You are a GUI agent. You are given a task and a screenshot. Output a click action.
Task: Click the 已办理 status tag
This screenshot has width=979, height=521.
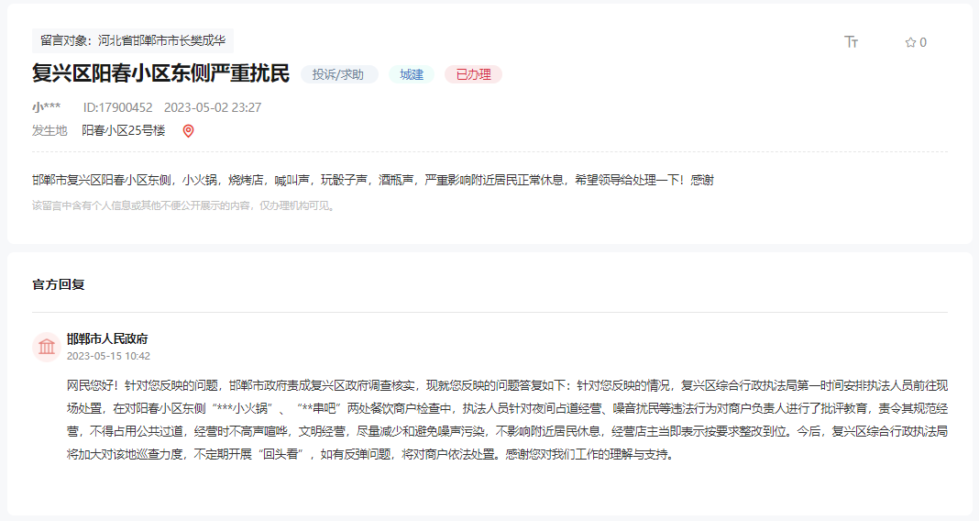(473, 74)
